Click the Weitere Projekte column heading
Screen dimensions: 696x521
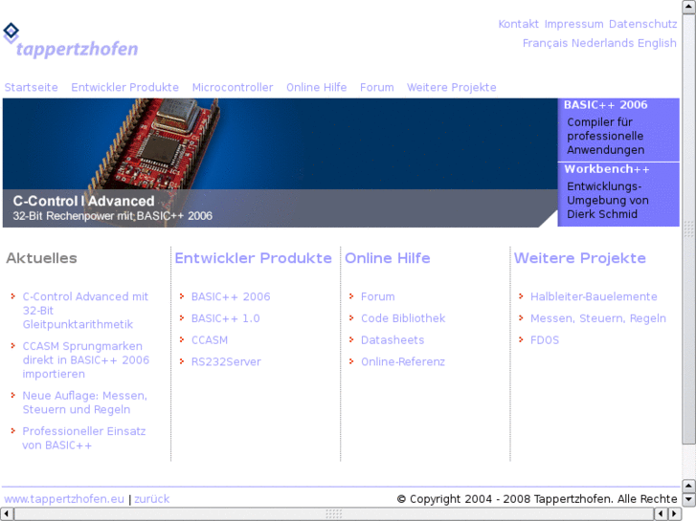[x=580, y=258]
